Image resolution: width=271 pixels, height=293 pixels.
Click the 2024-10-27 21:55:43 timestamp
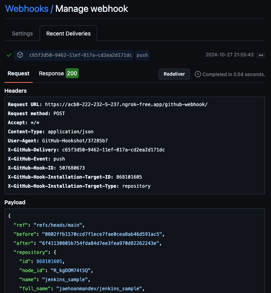tap(230, 55)
